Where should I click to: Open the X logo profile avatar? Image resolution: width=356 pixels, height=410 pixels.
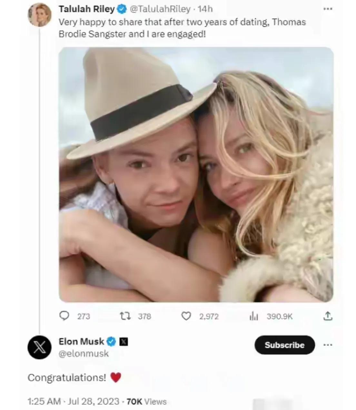[39, 347]
